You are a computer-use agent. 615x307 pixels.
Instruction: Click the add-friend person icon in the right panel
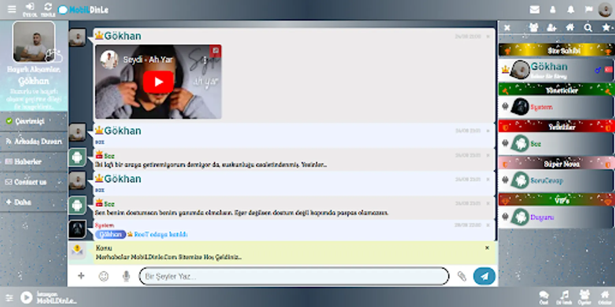pyautogui.click(x=551, y=27)
